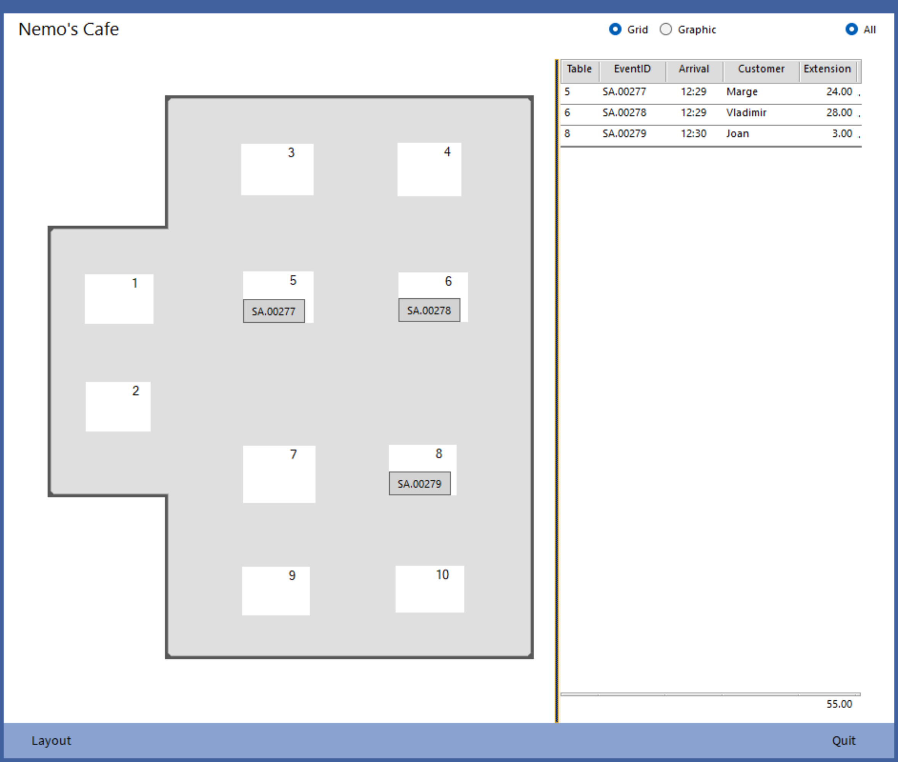This screenshot has height=762, width=898.
Task: Select empty table 2 on floor plan
Action: pos(118,407)
